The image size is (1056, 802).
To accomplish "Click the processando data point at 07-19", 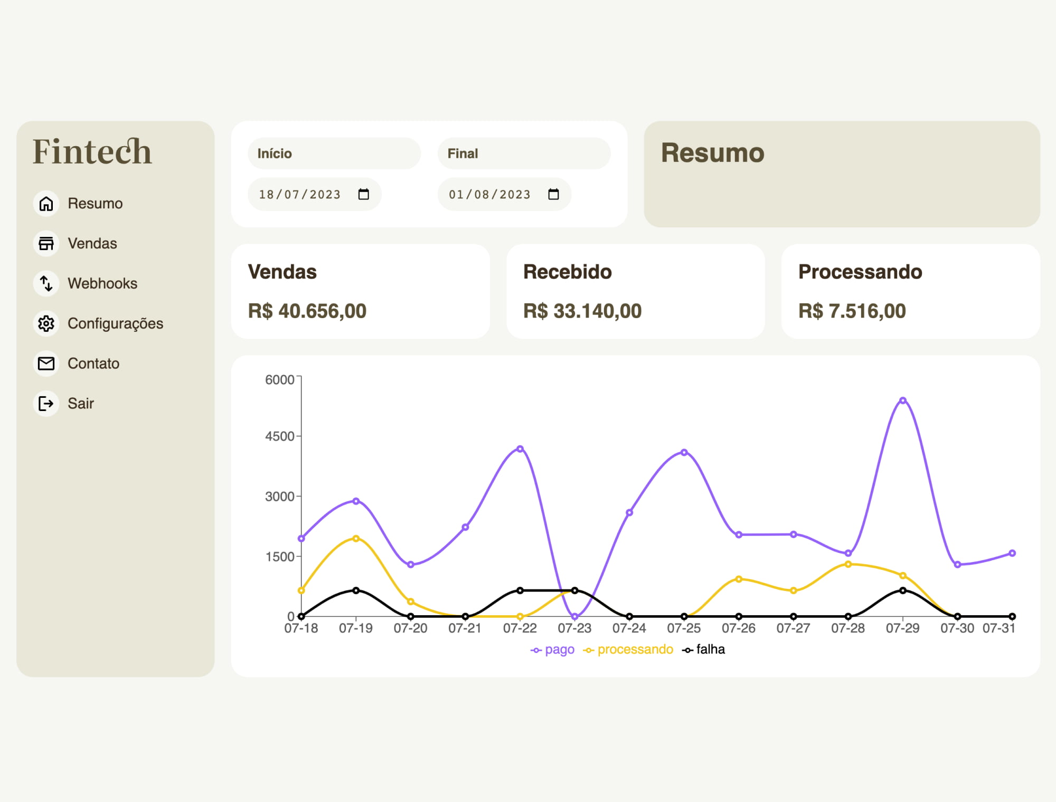I will point(356,539).
